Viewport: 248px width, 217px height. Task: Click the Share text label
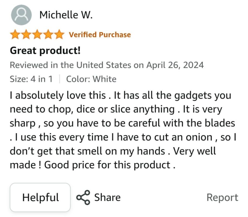(107, 197)
